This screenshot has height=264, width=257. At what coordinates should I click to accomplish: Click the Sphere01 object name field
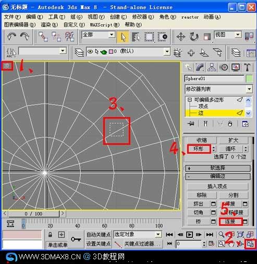(214, 78)
